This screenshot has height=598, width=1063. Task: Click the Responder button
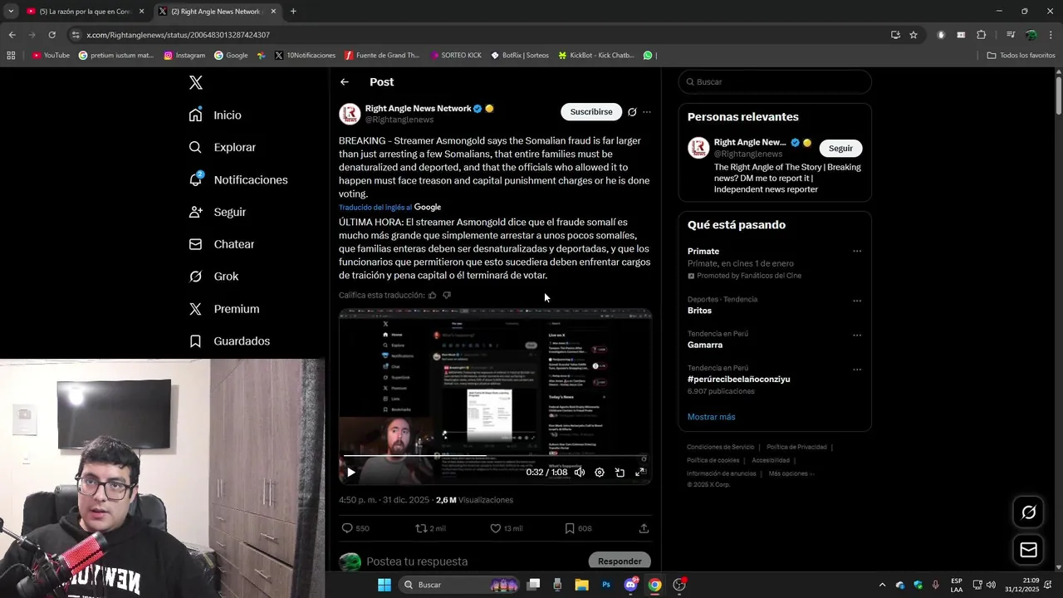tap(620, 561)
